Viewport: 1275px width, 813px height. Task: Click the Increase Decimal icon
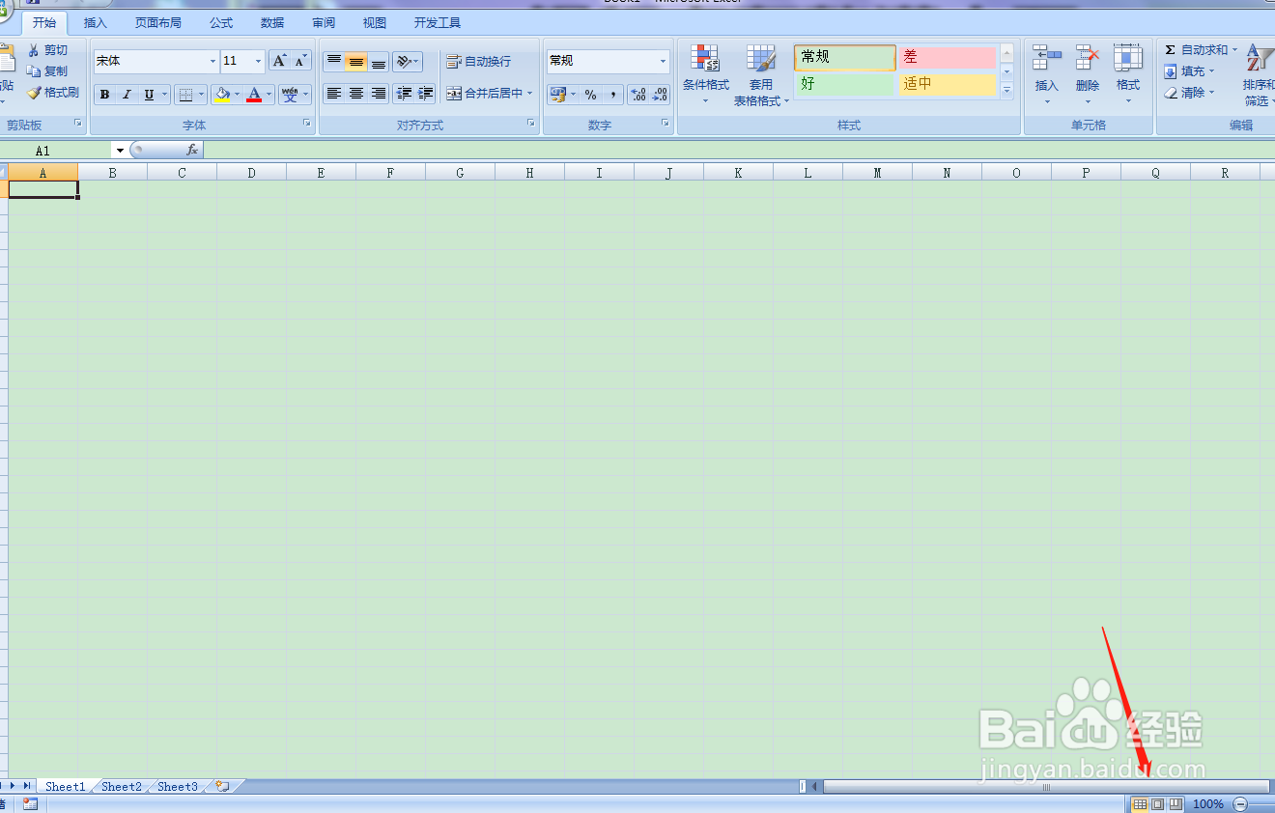pos(638,95)
